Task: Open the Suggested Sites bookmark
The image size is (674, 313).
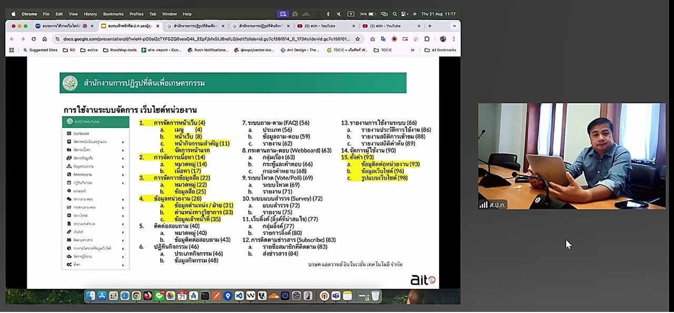Action: (x=41, y=50)
